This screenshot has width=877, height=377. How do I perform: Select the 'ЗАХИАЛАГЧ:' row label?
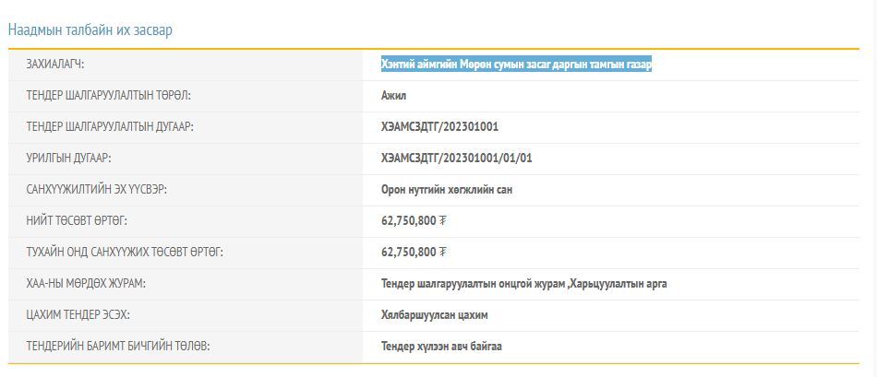tap(62, 65)
